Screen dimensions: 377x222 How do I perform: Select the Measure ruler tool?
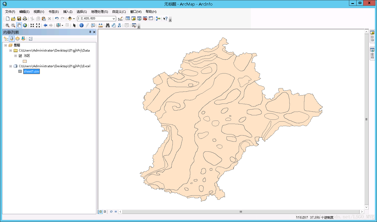point(101,25)
